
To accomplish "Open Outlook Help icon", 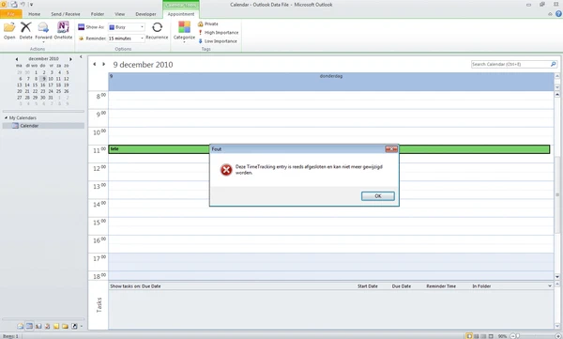I will (x=558, y=14).
